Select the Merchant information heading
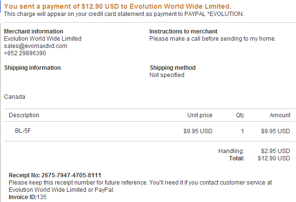 tap(33, 31)
